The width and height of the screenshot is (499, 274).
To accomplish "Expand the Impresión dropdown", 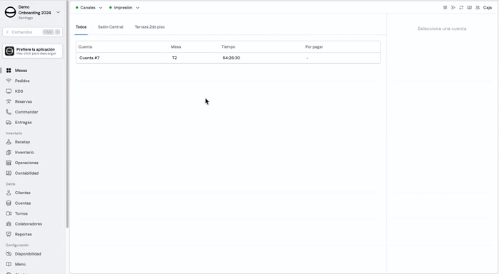I will point(124,8).
